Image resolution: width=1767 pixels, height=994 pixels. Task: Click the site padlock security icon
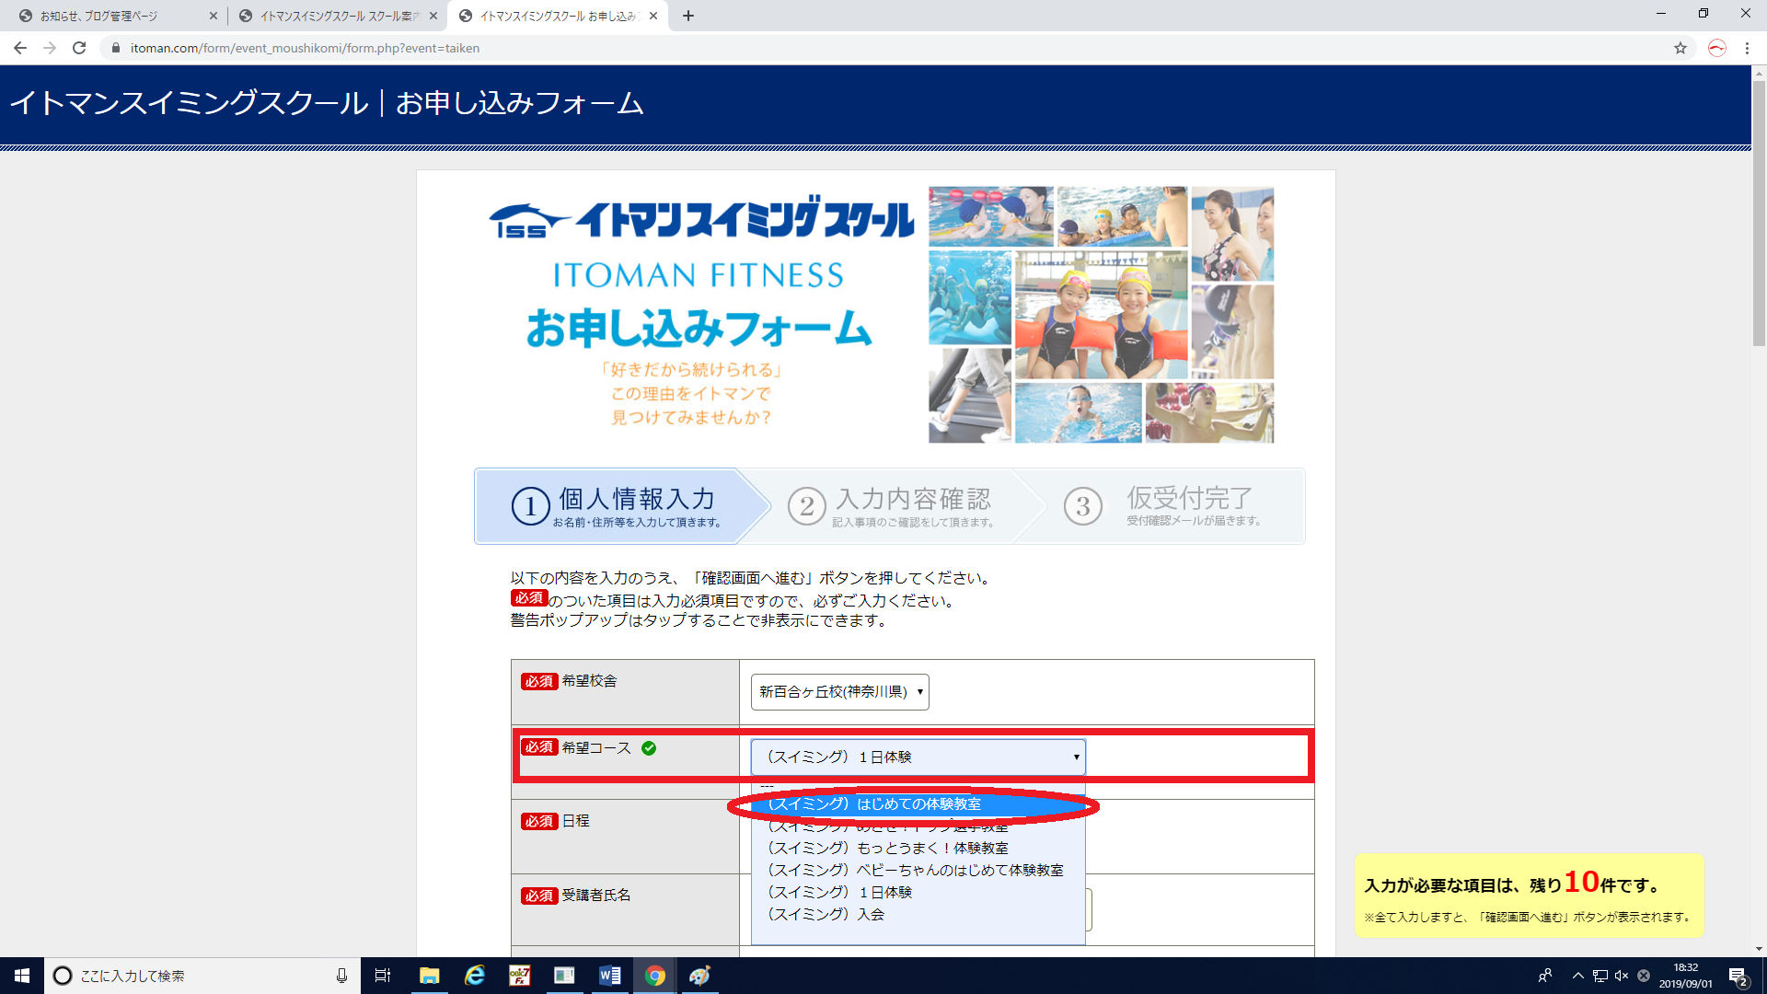point(115,48)
